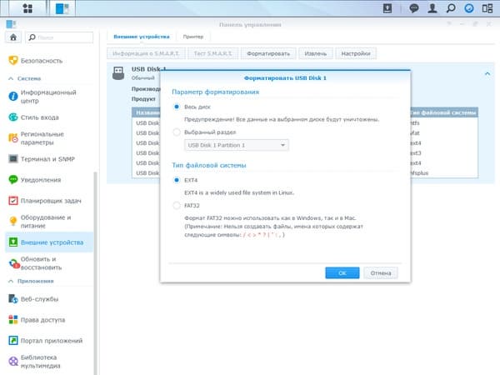
Task: Click the Извлечь button
Action: pyautogui.click(x=316, y=53)
